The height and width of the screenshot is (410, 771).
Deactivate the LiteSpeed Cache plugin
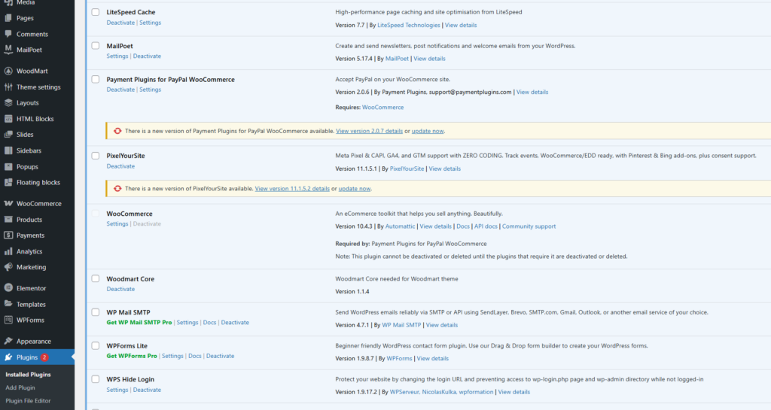click(x=120, y=23)
